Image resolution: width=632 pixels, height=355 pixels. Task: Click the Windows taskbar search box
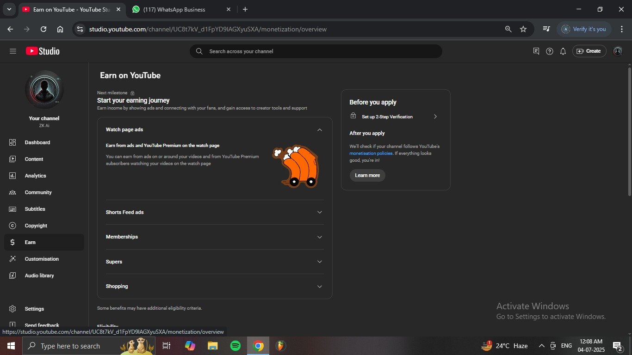point(89,346)
